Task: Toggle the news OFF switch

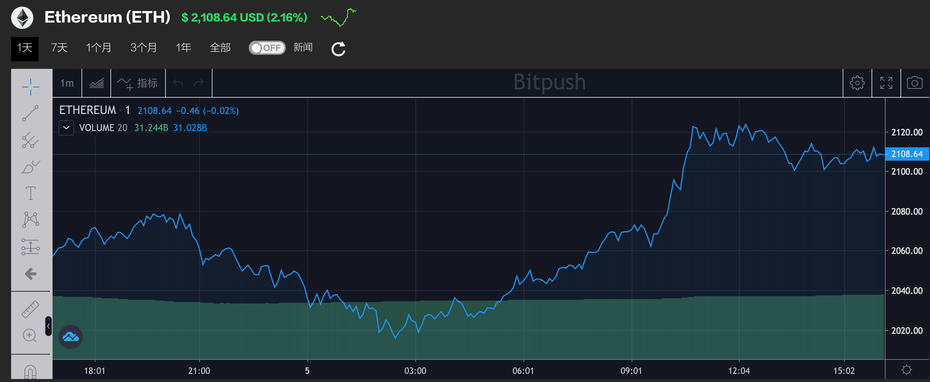Action: click(x=267, y=48)
